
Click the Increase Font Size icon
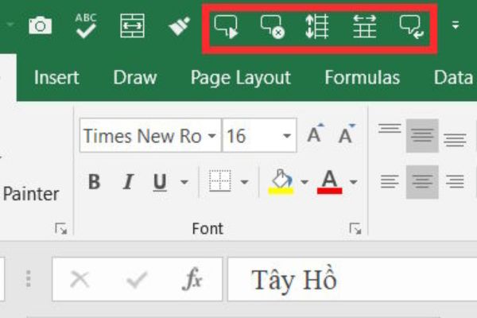coord(316,136)
